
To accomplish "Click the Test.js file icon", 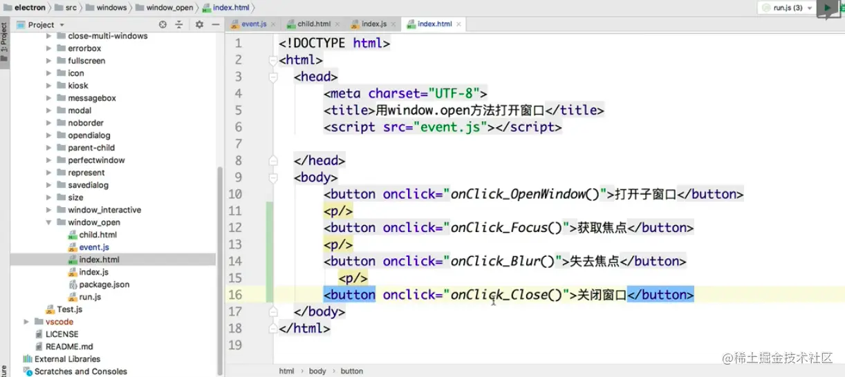I will click(x=50, y=309).
